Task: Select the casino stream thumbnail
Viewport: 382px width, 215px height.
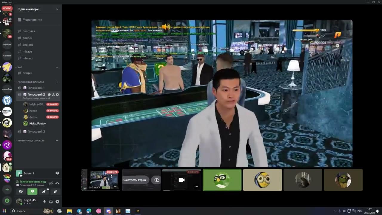Action: point(101,180)
